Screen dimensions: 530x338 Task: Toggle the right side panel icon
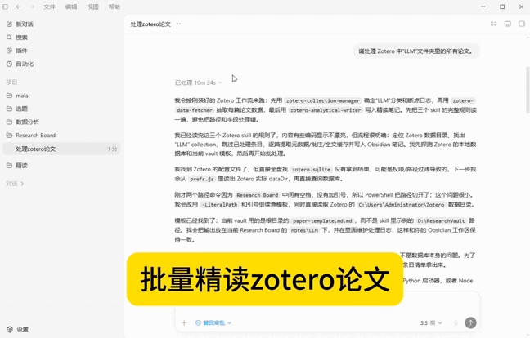pos(522,24)
